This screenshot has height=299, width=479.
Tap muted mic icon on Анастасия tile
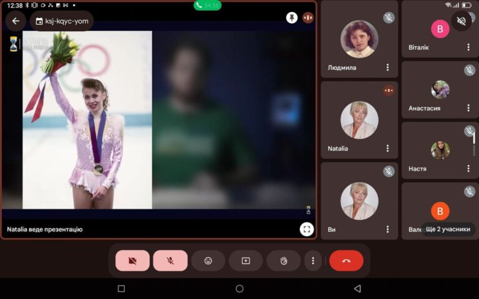click(470, 70)
